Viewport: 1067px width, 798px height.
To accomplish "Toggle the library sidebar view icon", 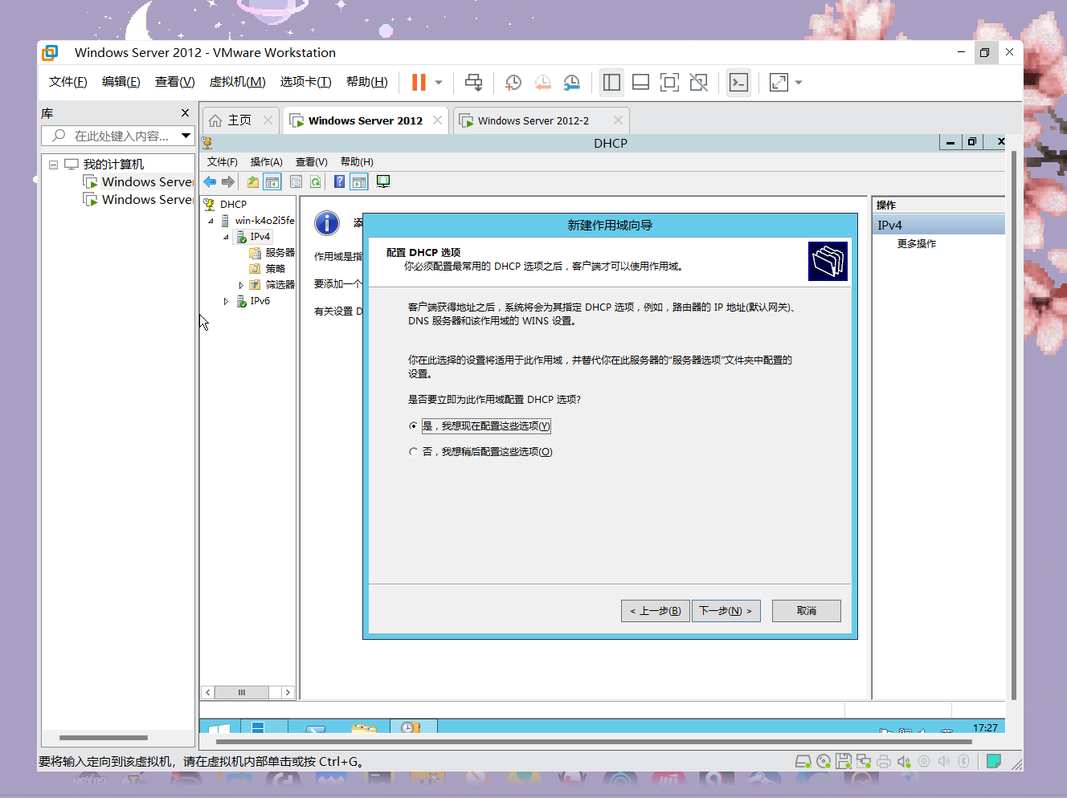I will click(x=611, y=82).
